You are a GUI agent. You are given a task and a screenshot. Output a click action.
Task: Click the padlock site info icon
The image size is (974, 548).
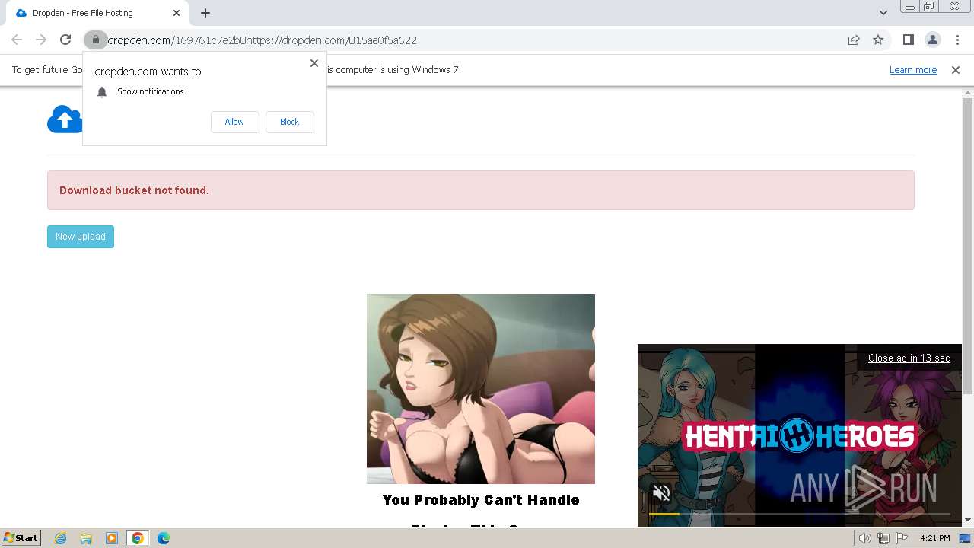[95, 40]
